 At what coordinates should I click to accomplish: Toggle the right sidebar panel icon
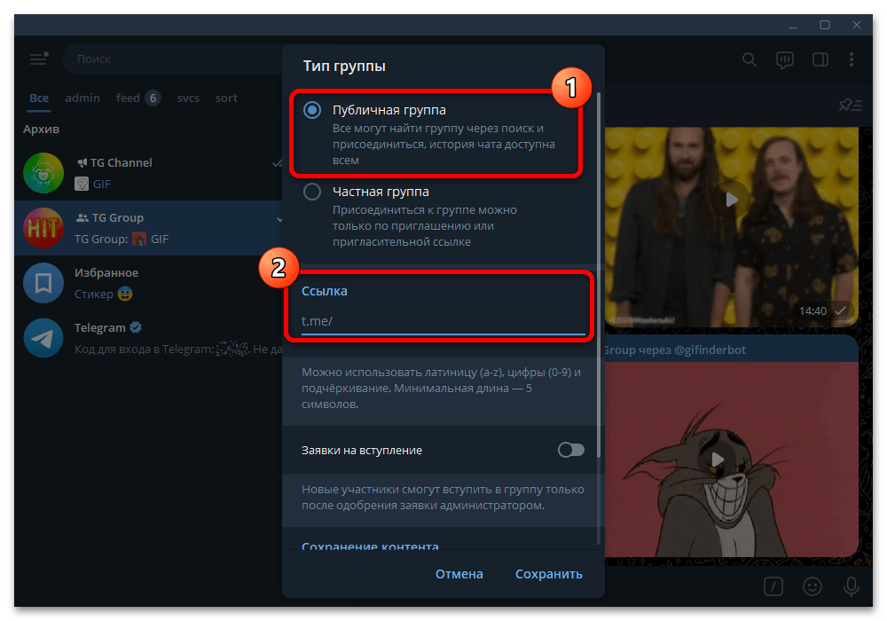pos(820,59)
